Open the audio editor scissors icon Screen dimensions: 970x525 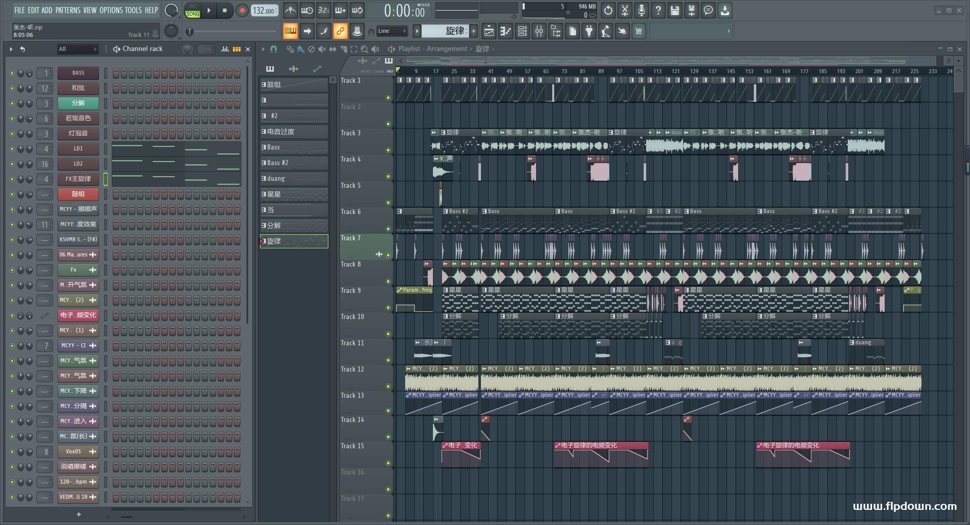[625, 10]
